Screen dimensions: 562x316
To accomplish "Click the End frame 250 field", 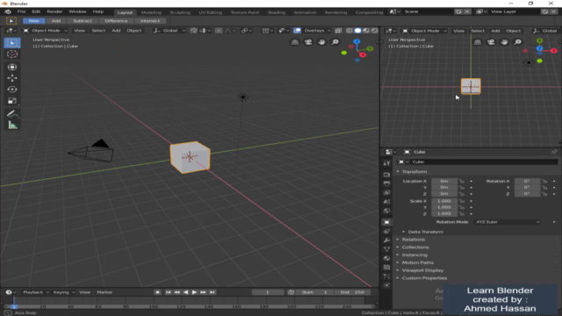I will [352, 292].
